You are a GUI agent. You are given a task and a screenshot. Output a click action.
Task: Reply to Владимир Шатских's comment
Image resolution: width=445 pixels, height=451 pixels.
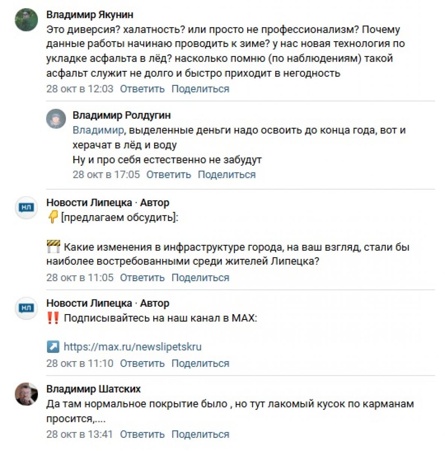click(x=142, y=434)
